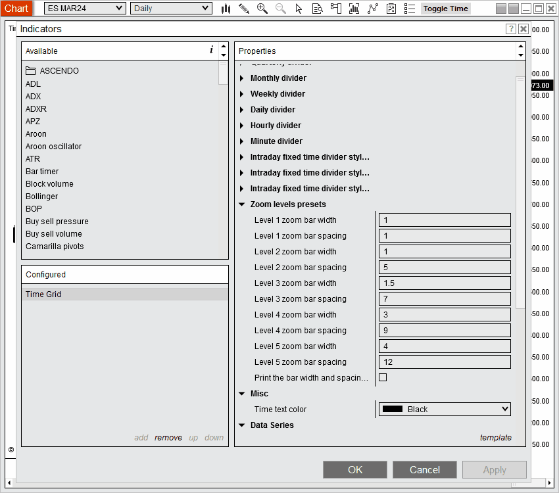Click the bar style candlestick icon
This screenshot has height=493, width=559.
click(226, 9)
